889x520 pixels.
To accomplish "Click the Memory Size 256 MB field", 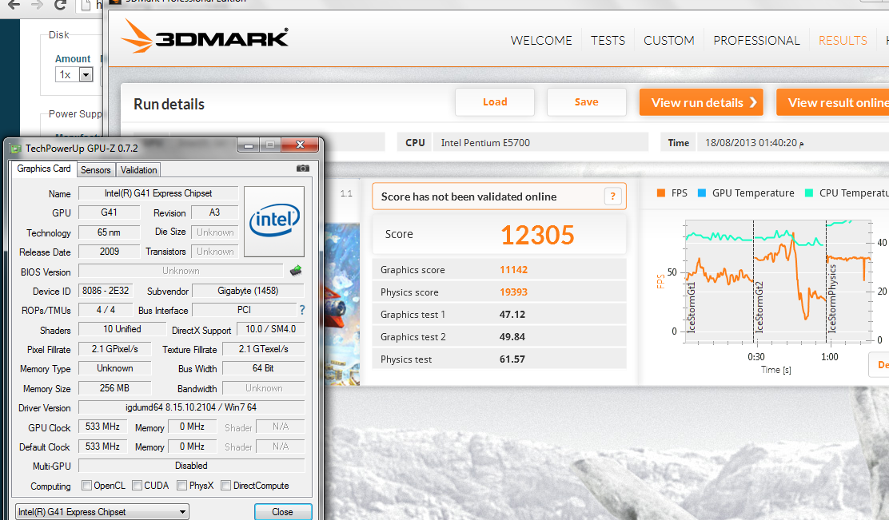I will 114,388.
